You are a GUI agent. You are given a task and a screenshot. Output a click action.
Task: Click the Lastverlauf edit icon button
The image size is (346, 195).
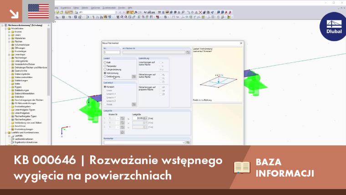134,104
